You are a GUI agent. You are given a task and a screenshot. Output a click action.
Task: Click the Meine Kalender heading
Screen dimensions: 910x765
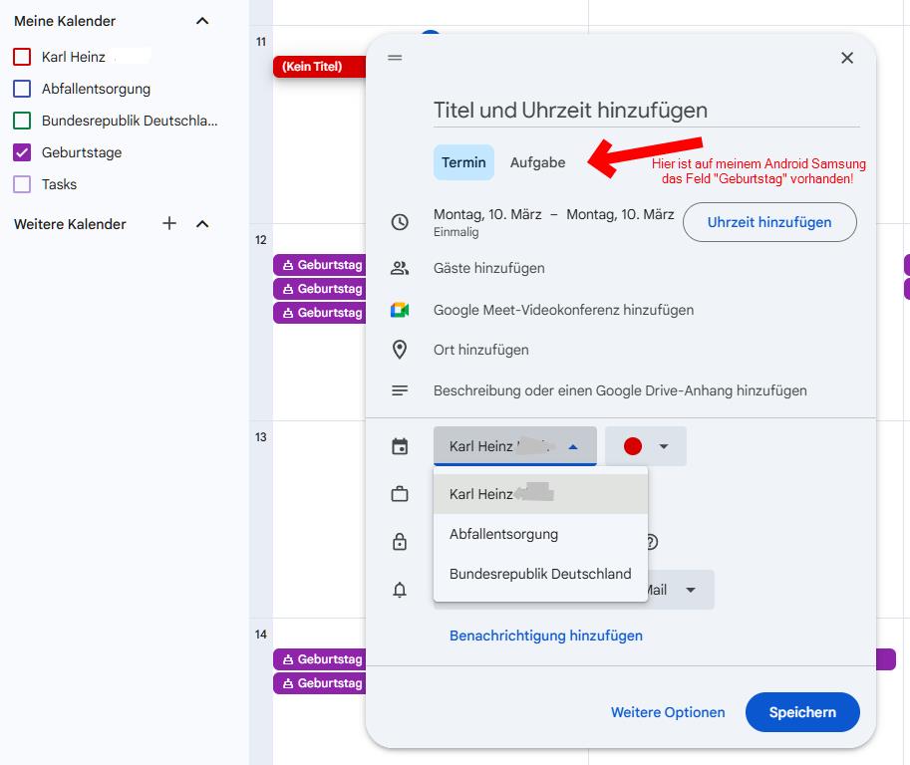click(x=65, y=21)
